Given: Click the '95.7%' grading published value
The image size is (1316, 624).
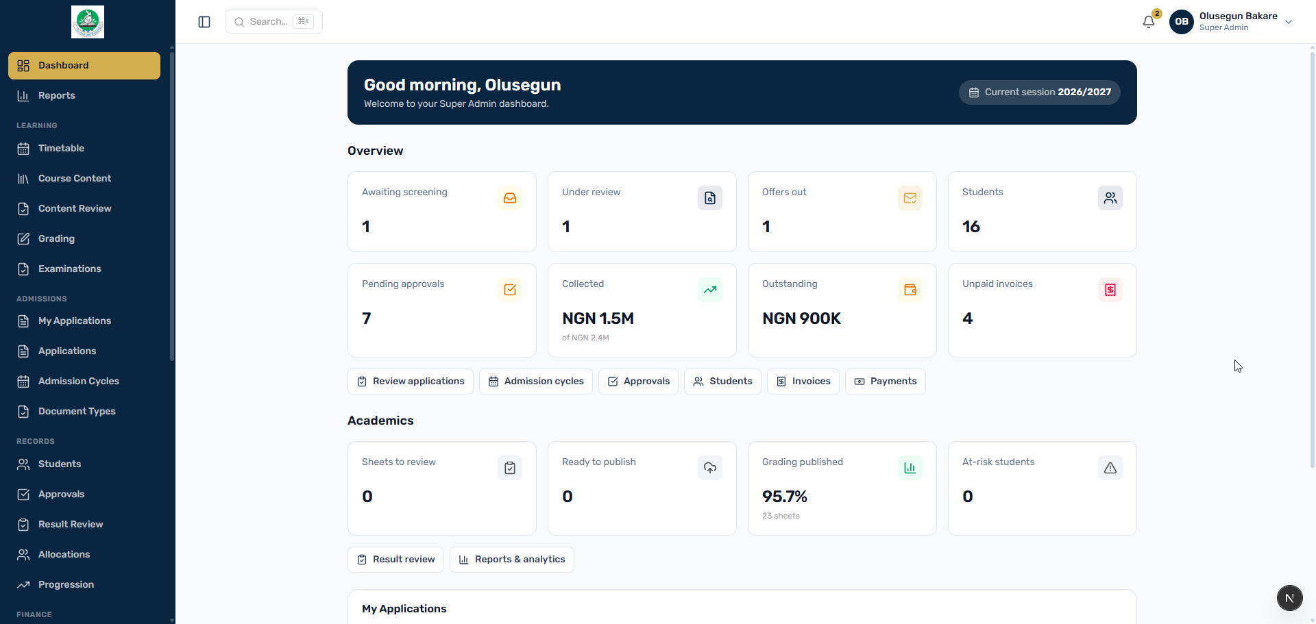Looking at the screenshot, I should (785, 497).
